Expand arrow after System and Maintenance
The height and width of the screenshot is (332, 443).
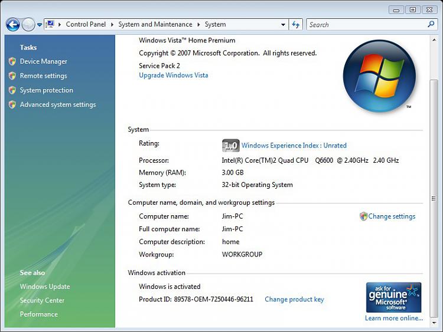pyautogui.click(x=198, y=25)
